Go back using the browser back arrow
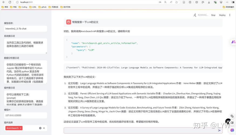Image resolution: width=236 pixels, height=135 pixels. 4,2
